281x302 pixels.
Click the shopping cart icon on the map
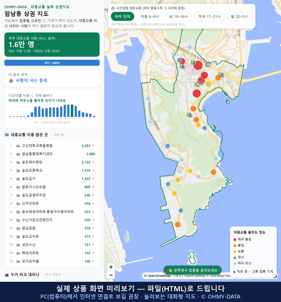[201, 83]
